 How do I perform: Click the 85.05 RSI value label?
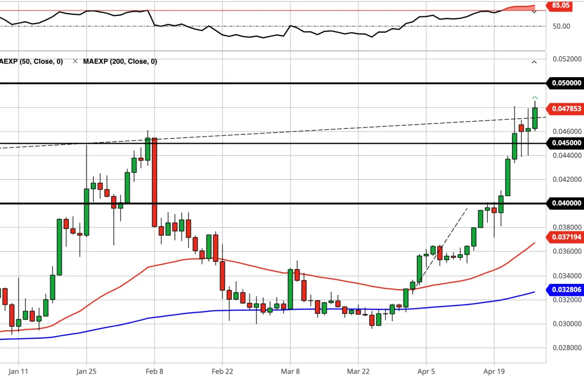(x=560, y=6)
